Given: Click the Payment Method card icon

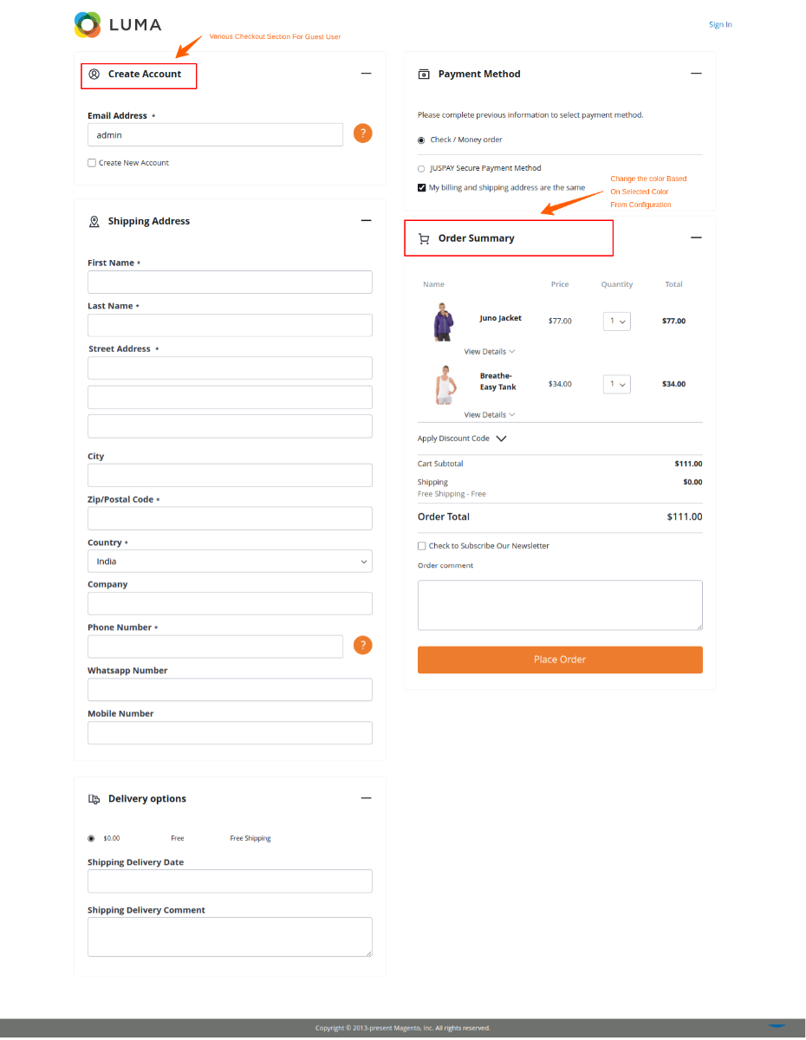Looking at the screenshot, I should click(x=424, y=74).
